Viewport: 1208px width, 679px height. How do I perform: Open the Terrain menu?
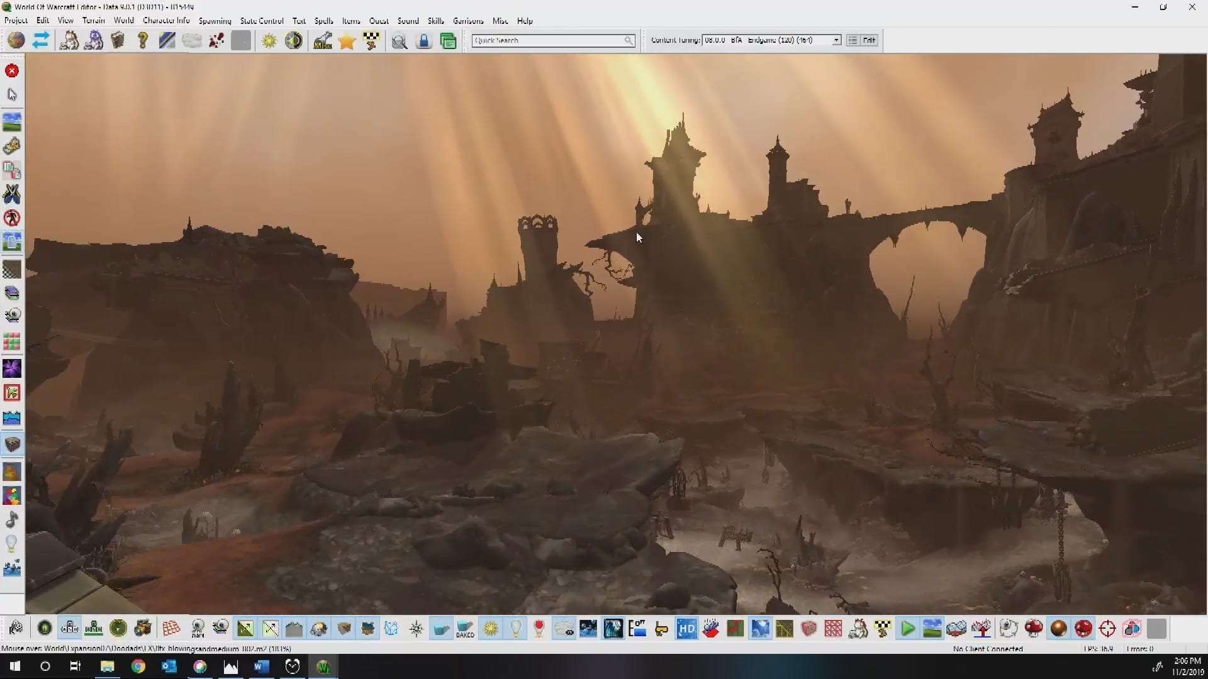point(93,21)
